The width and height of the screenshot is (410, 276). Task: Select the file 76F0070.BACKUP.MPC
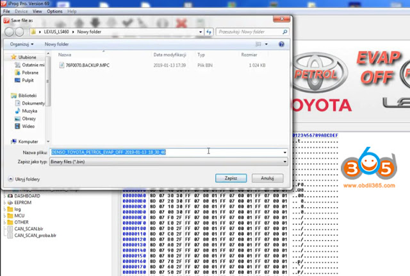pyautogui.click(x=87, y=65)
